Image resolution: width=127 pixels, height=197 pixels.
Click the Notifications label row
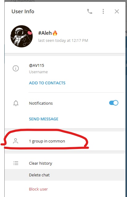(x=65, y=103)
